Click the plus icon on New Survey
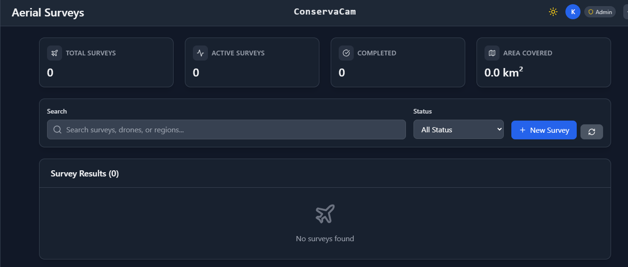Viewport: 628px width, 267px height. pos(522,130)
